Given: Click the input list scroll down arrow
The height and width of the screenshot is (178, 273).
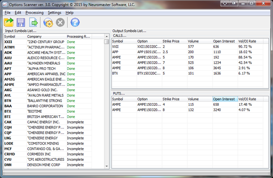Looking at the screenshot, I should 107,166.
